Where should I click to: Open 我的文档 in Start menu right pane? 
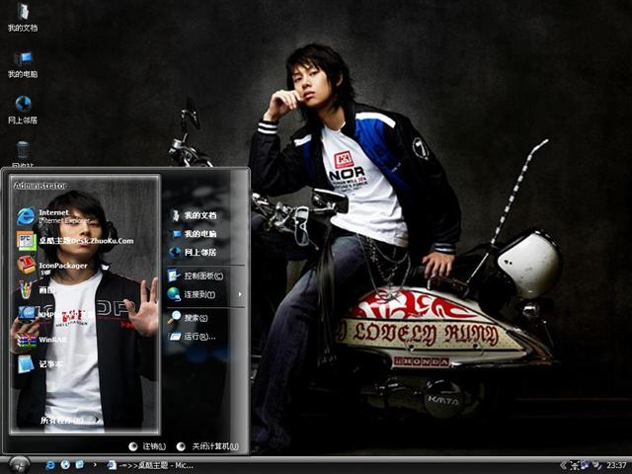click(194, 215)
